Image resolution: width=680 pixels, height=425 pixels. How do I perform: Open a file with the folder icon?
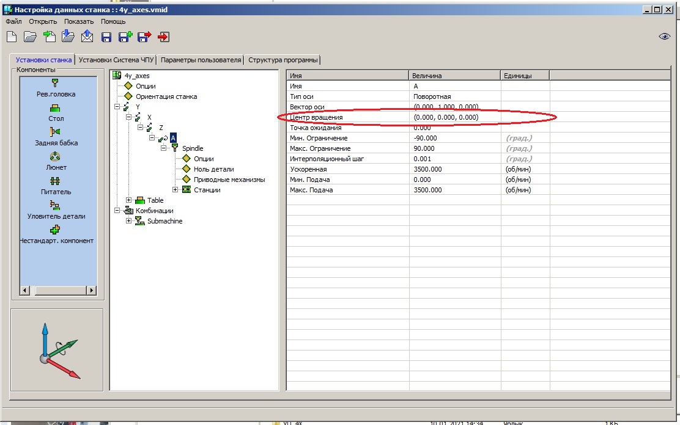click(31, 37)
